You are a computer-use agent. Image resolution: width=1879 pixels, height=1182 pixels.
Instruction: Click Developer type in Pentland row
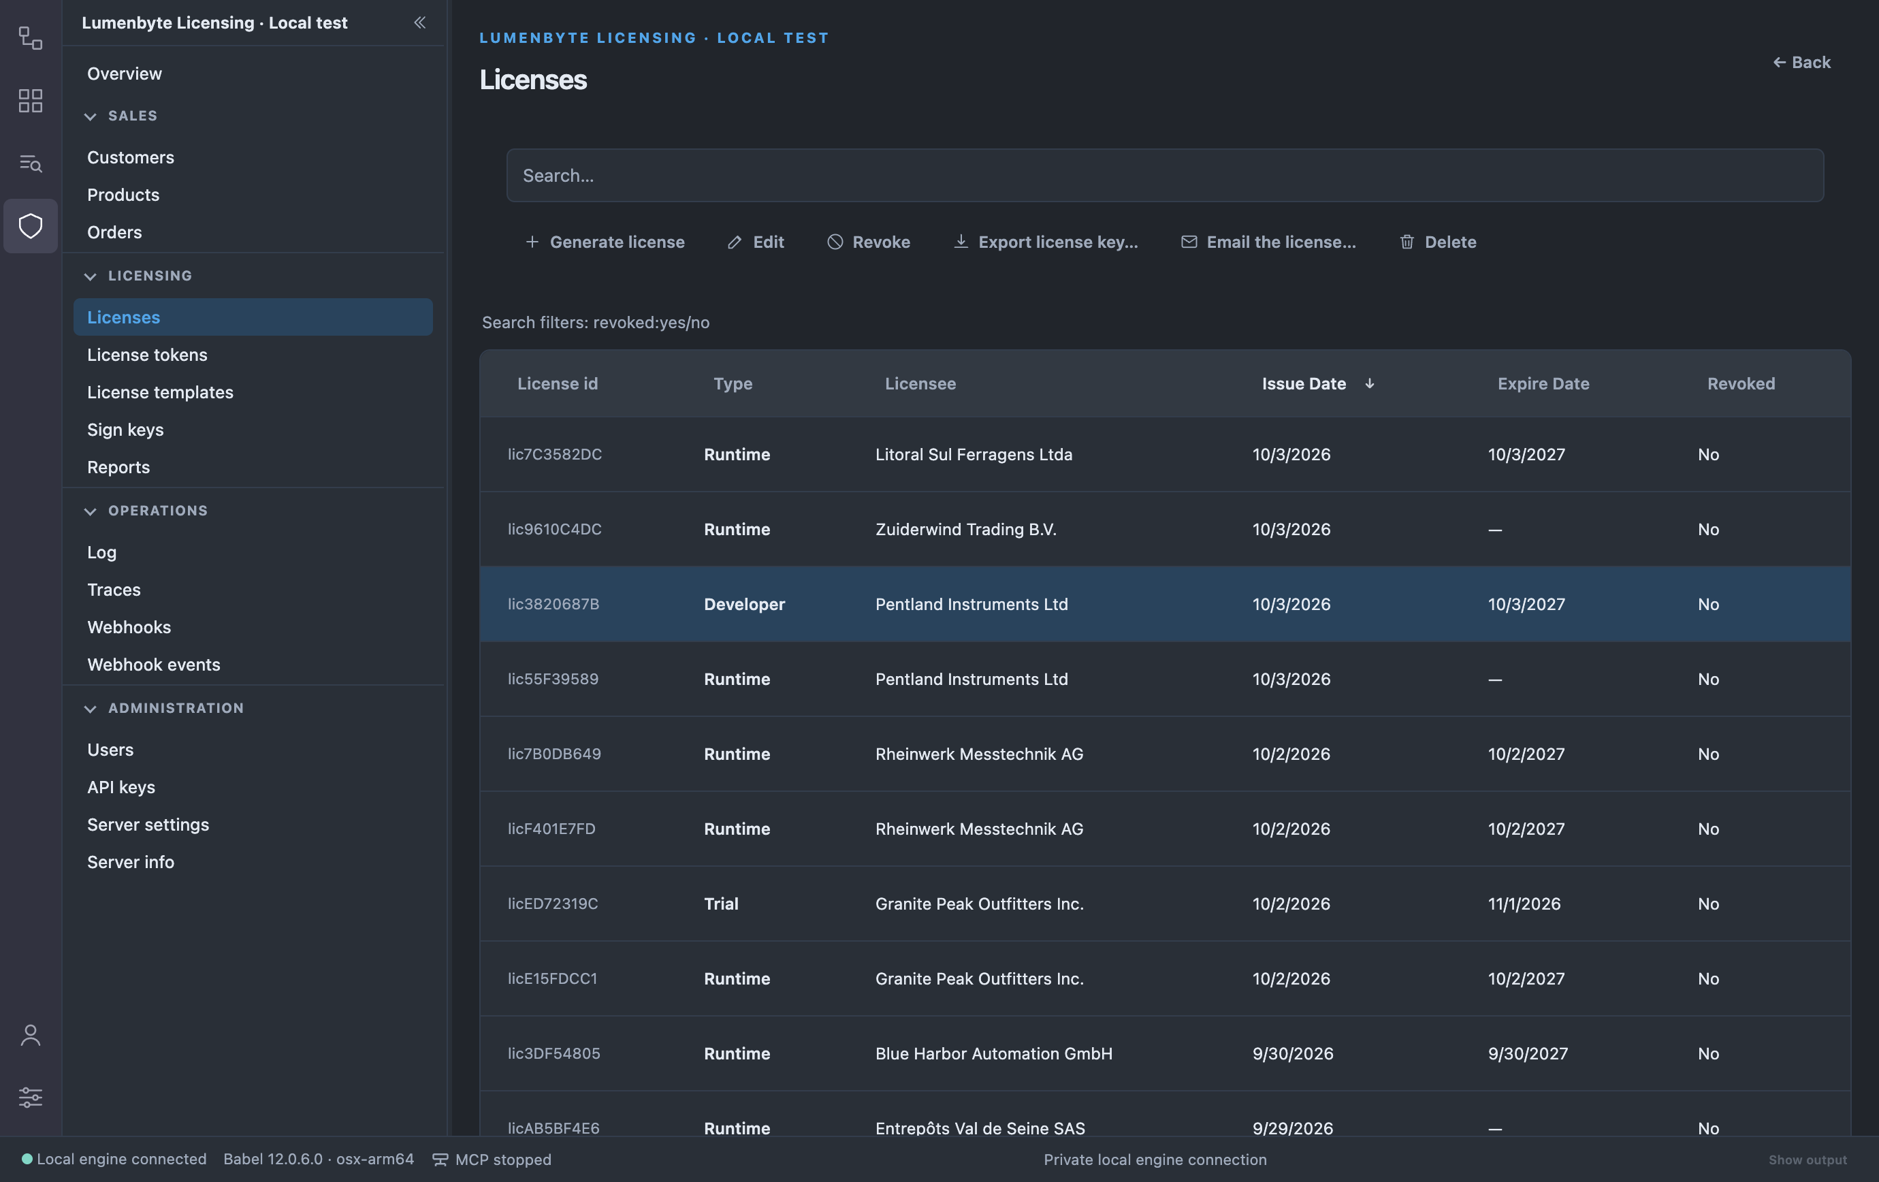[743, 604]
